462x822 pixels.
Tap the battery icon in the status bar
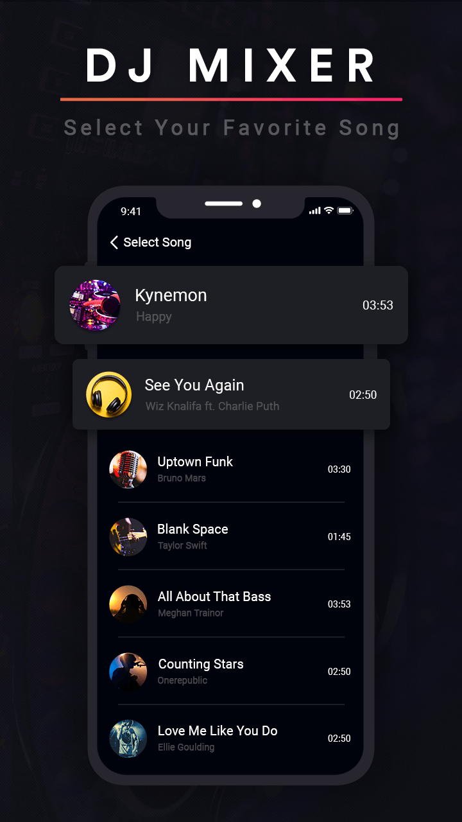[x=346, y=211]
